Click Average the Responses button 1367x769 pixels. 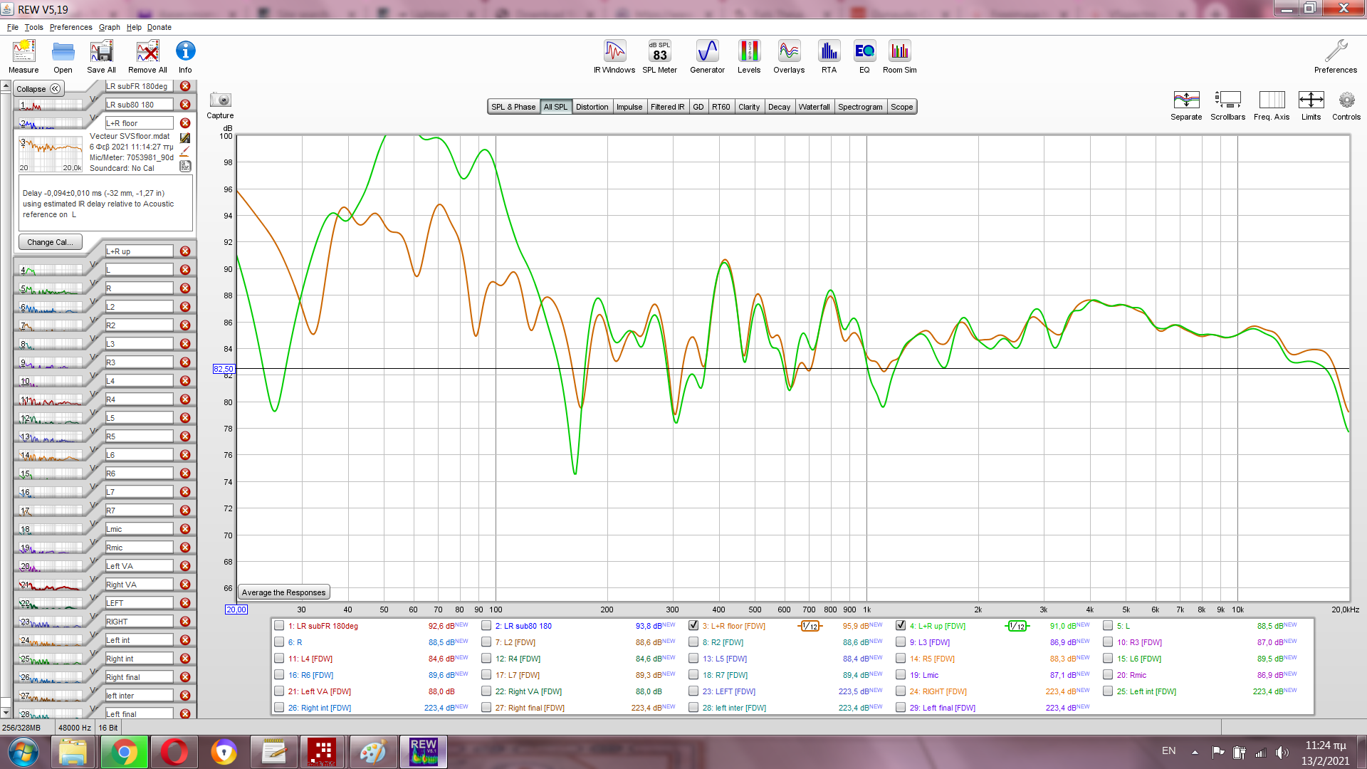click(283, 592)
